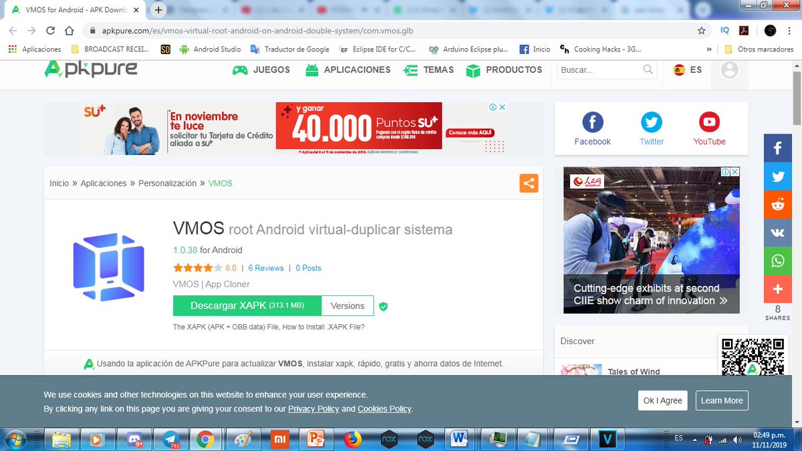Click the orange share button
Image resolution: width=802 pixels, height=451 pixels.
coord(529,183)
